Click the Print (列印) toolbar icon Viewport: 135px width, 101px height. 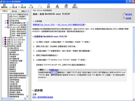click(x=66, y=5)
